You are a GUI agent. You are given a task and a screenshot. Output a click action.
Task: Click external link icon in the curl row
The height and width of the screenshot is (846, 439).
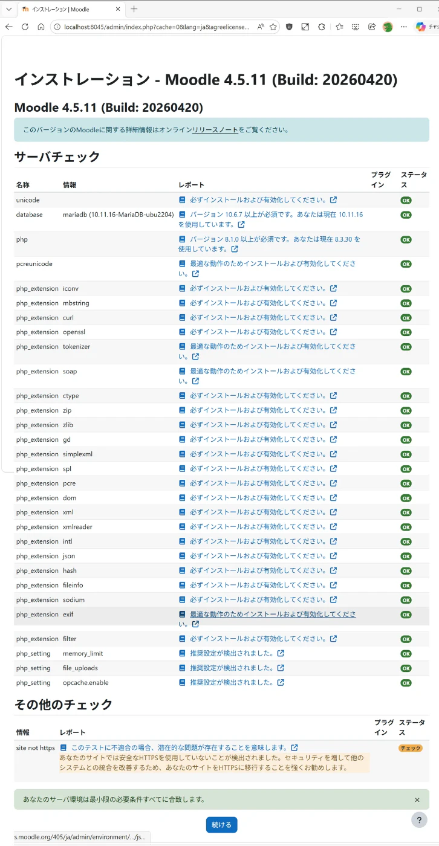click(334, 318)
